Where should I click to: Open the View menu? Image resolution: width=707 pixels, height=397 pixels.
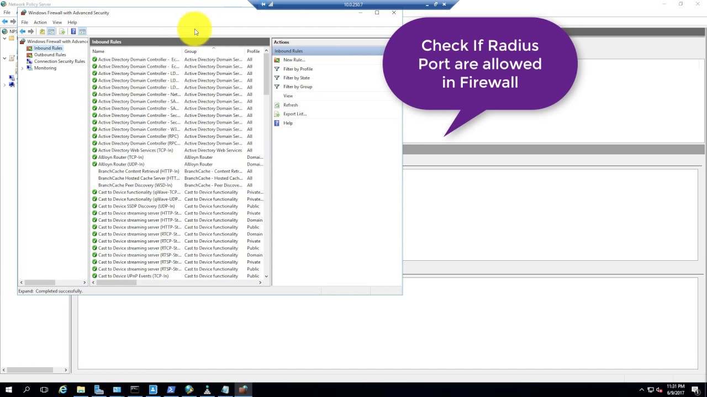(57, 22)
